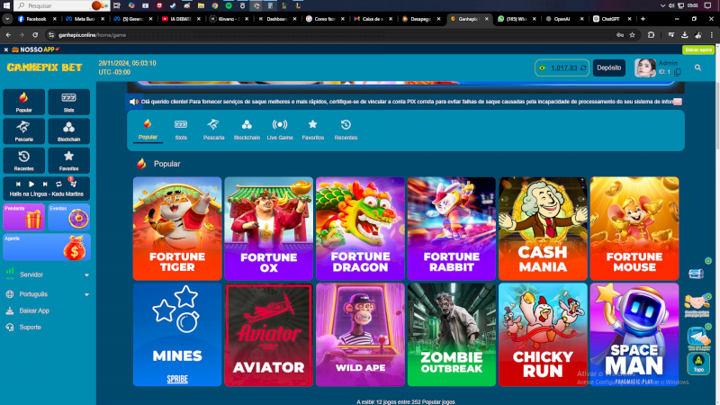This screenshot has width=720, height=405.
Task: Copy the user ID
Action: click(678, 72)
